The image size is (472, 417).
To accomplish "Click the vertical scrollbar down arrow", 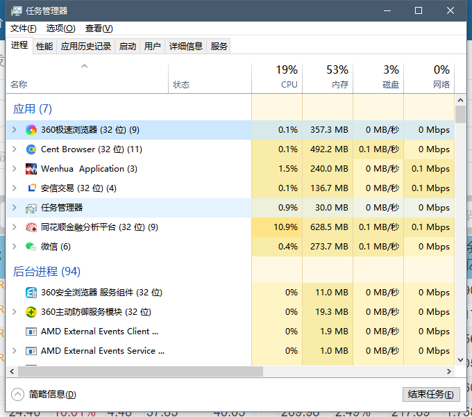I will (460, 360).
